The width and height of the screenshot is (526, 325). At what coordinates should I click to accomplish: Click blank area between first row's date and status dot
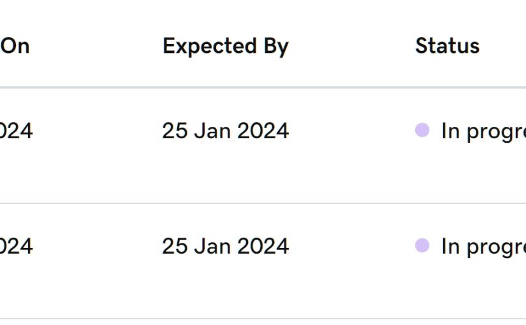tap(351, 131)
